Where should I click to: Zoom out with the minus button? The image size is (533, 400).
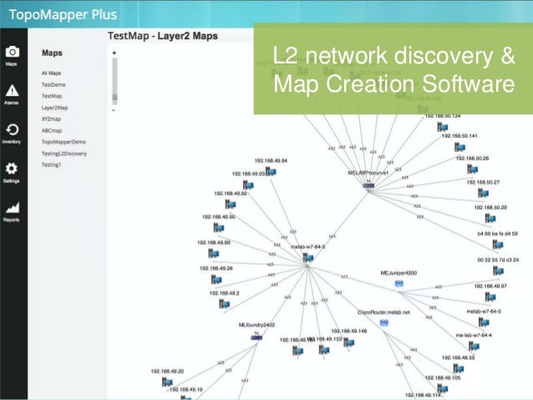[x=114, y=110]
